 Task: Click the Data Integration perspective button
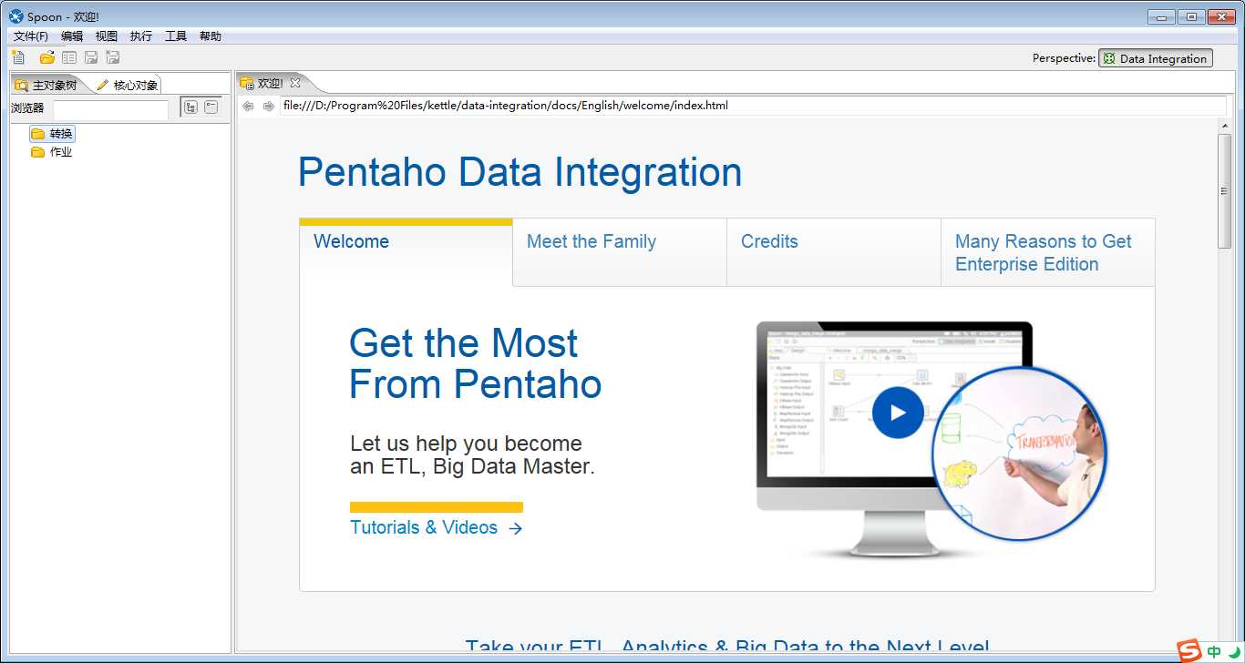tap(1156, 58)
